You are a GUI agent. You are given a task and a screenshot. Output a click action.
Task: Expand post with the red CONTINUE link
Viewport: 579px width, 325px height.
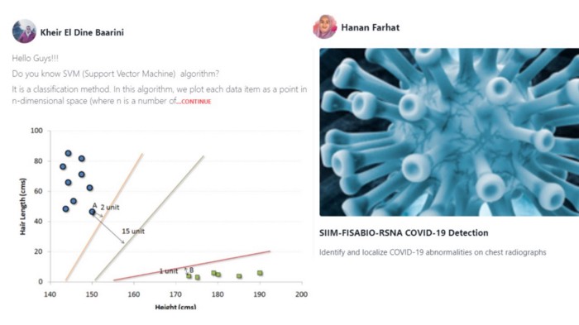point(194,102)
